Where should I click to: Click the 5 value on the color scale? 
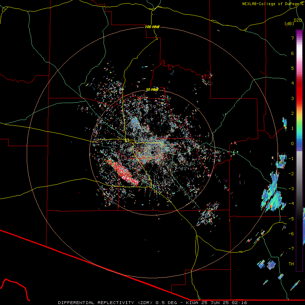[x=292, y=68]
